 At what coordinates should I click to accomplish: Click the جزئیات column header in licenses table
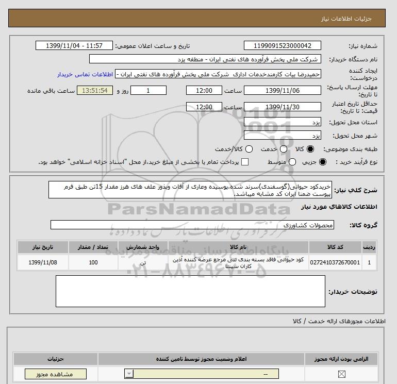(x=56, y=359)
